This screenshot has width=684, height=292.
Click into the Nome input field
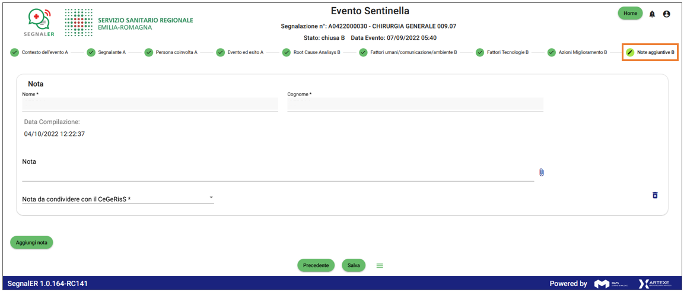click(x=149, y=105)
